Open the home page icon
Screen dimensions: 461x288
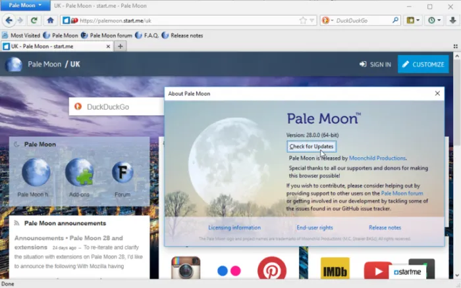[50, 20]
